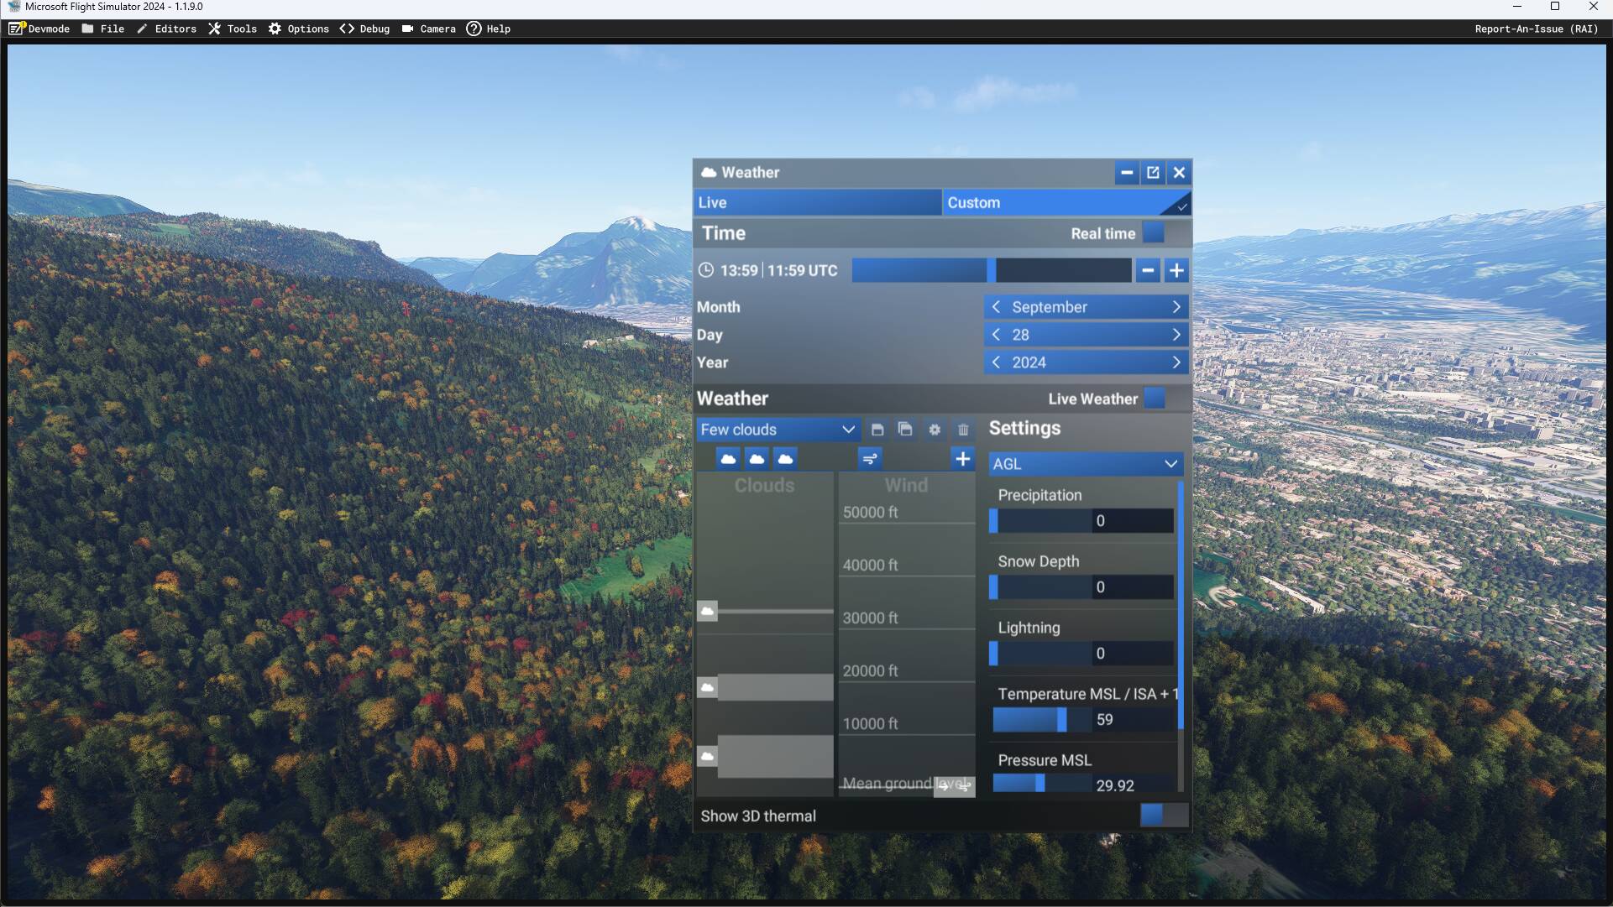
Task: Add new layer with plus button
Action: click(x=962, y=459)
